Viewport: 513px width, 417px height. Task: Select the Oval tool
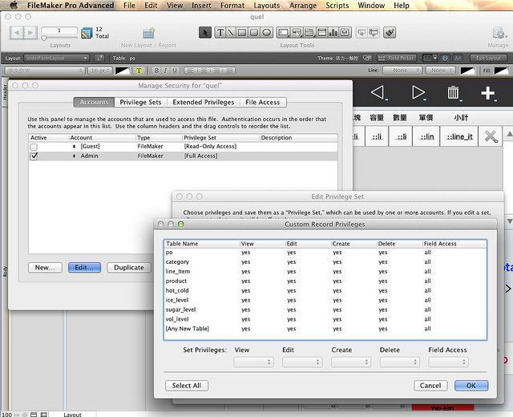tap(267, 32)
